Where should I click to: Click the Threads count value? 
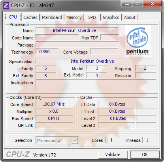point(148,140)
